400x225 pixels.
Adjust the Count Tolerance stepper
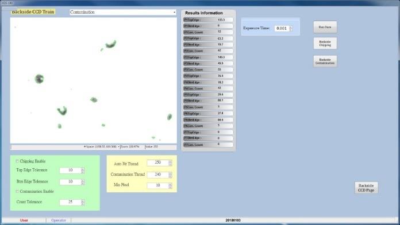[83, 202]
